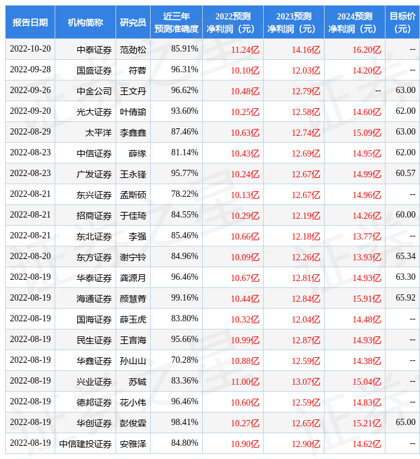Select researcher 安雅泽

coord(133,444)
